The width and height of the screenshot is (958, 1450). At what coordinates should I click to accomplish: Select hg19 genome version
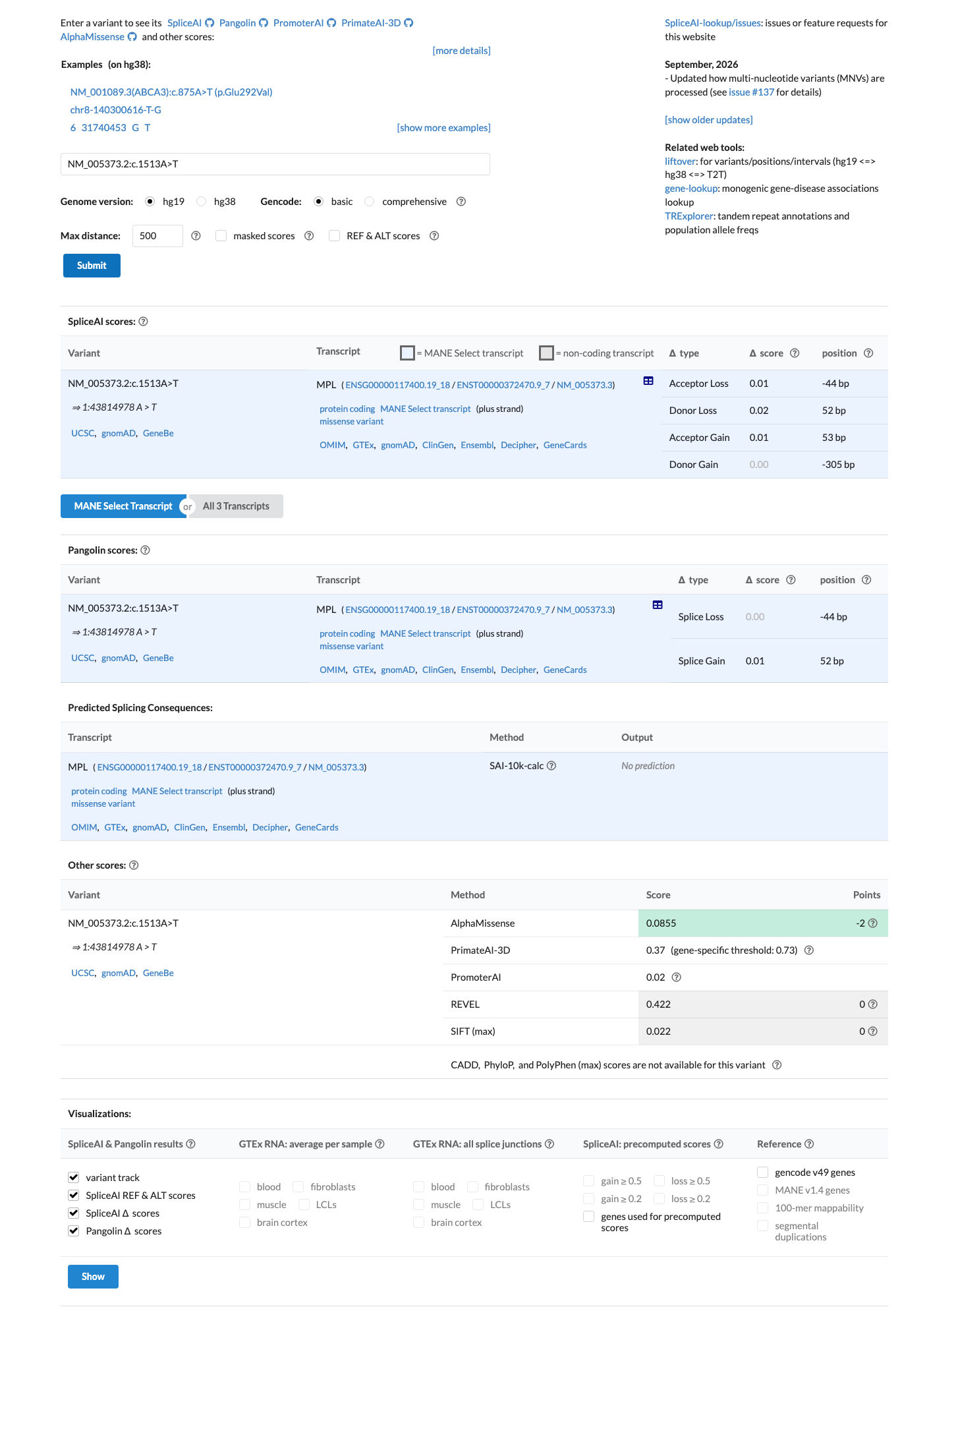tap(150, 202)
